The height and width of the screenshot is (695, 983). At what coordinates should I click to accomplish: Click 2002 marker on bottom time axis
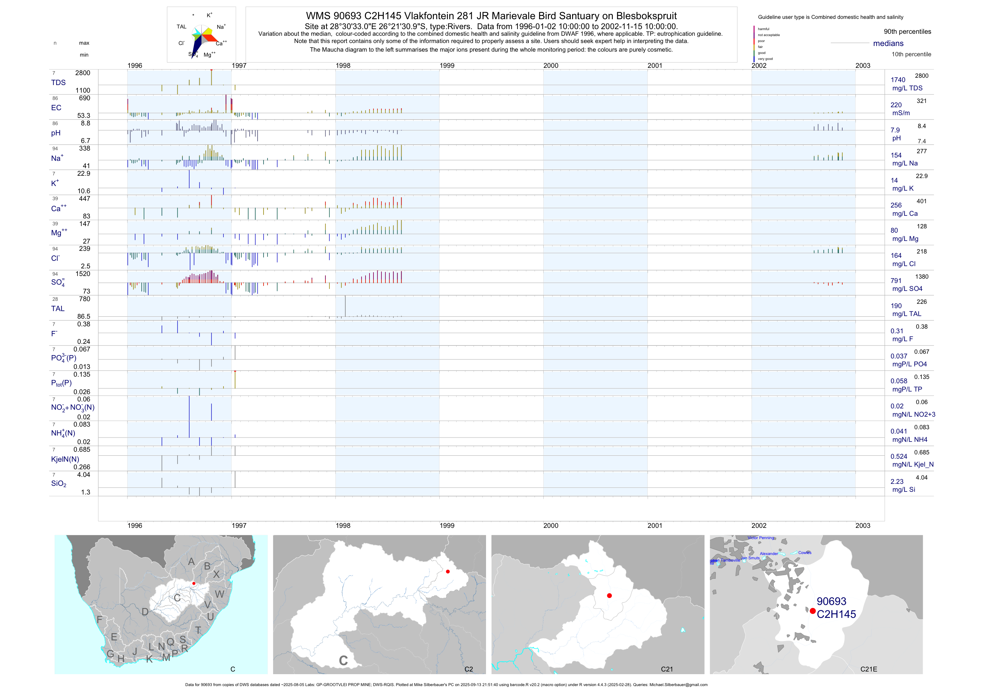[759, 526]
